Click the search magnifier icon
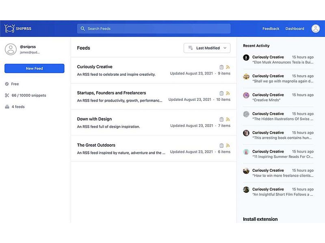 83,28
